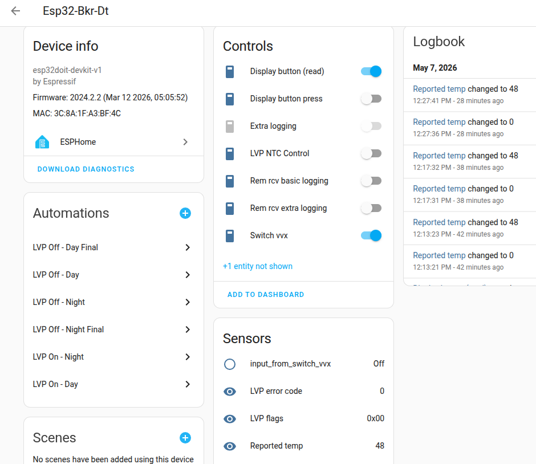The width and height of the screenshot is (536, 464).
Task: Click the Display button (read) switch icon
Action: coord(230,71)
